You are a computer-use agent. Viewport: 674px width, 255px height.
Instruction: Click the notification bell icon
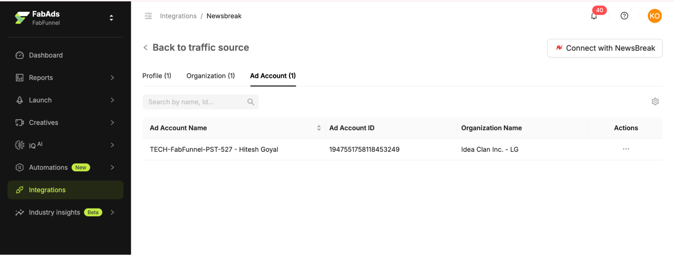(x=594, y=16)
